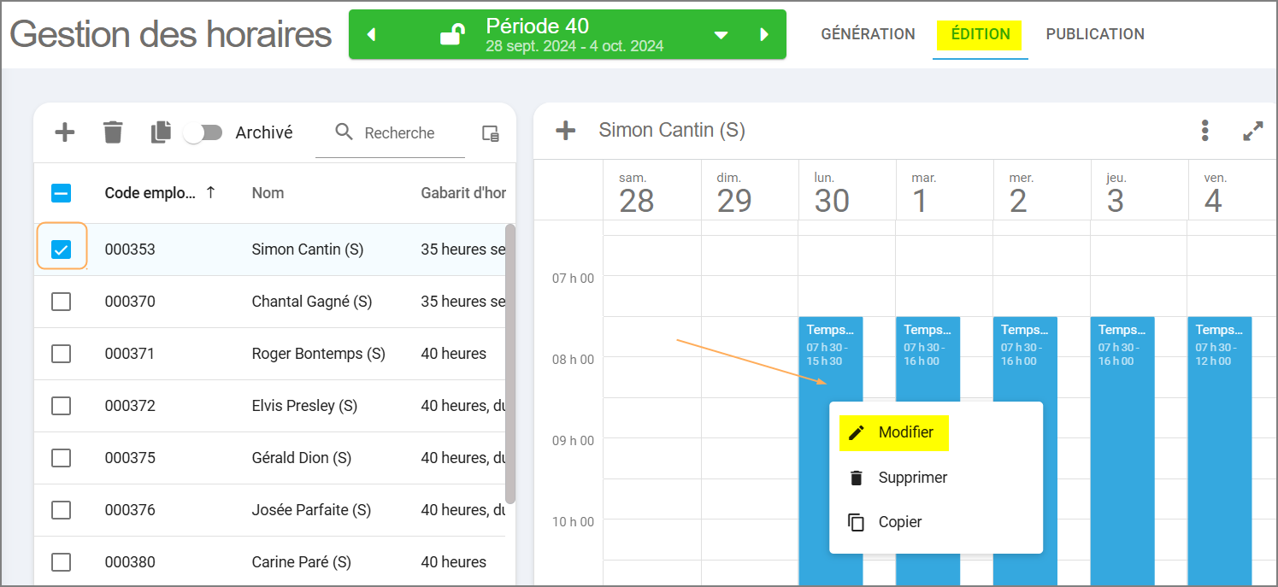Click the 35 heures cell for Chantal Gagné
Screen dimensions: 1278x587
[x=463, y=302]
